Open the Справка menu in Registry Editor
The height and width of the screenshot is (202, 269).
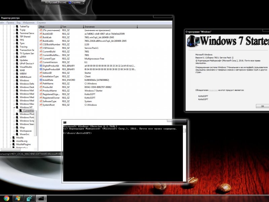[x=41, y=23]
